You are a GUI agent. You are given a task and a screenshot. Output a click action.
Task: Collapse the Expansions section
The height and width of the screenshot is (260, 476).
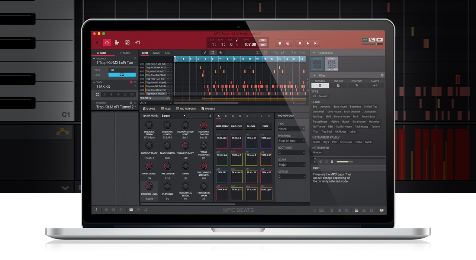[314, 53]
